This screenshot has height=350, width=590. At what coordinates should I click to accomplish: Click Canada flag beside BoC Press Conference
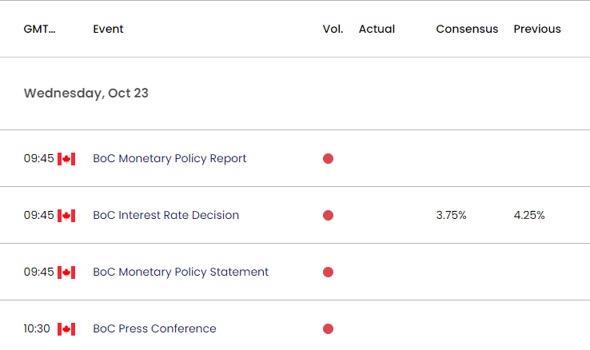tap(66, 329)
